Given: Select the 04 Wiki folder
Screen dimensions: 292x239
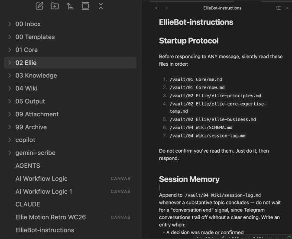Looking at the screenshot, I should pyautogui.click(x=70, y=88).
